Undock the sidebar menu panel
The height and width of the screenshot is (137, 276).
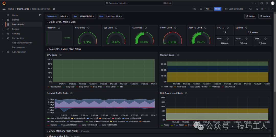coord(40,15)
